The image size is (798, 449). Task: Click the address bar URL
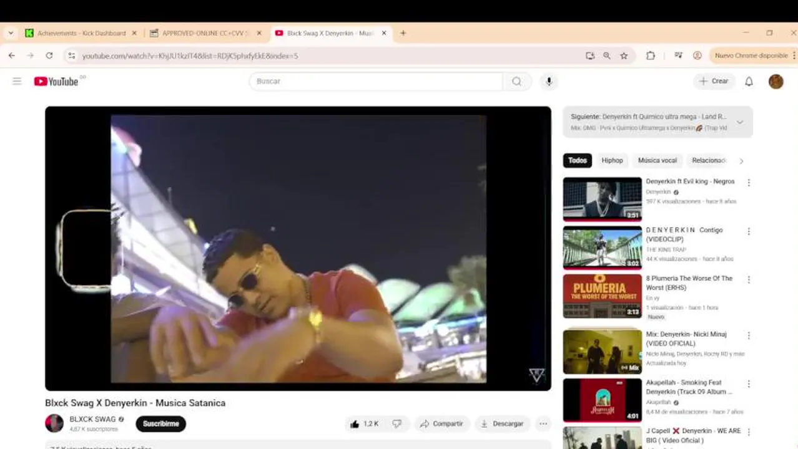pos(190,56)
